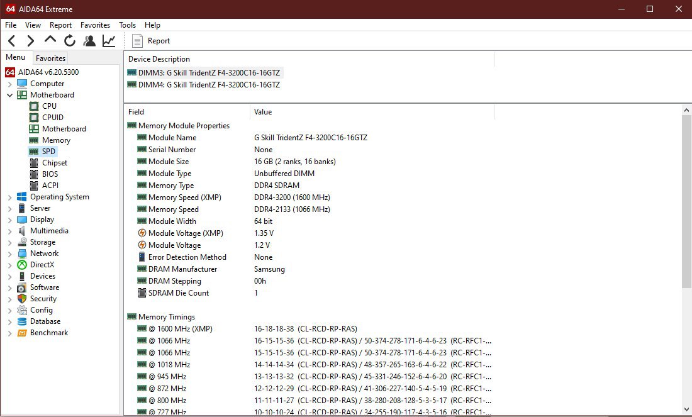Click the Report document icon in toolbar
The image size is (692, 417).
[x=137, y=41]
